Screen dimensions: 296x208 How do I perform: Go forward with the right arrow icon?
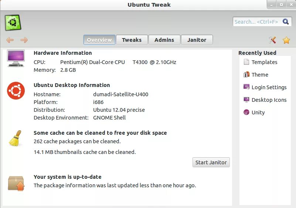pos(24,40)
